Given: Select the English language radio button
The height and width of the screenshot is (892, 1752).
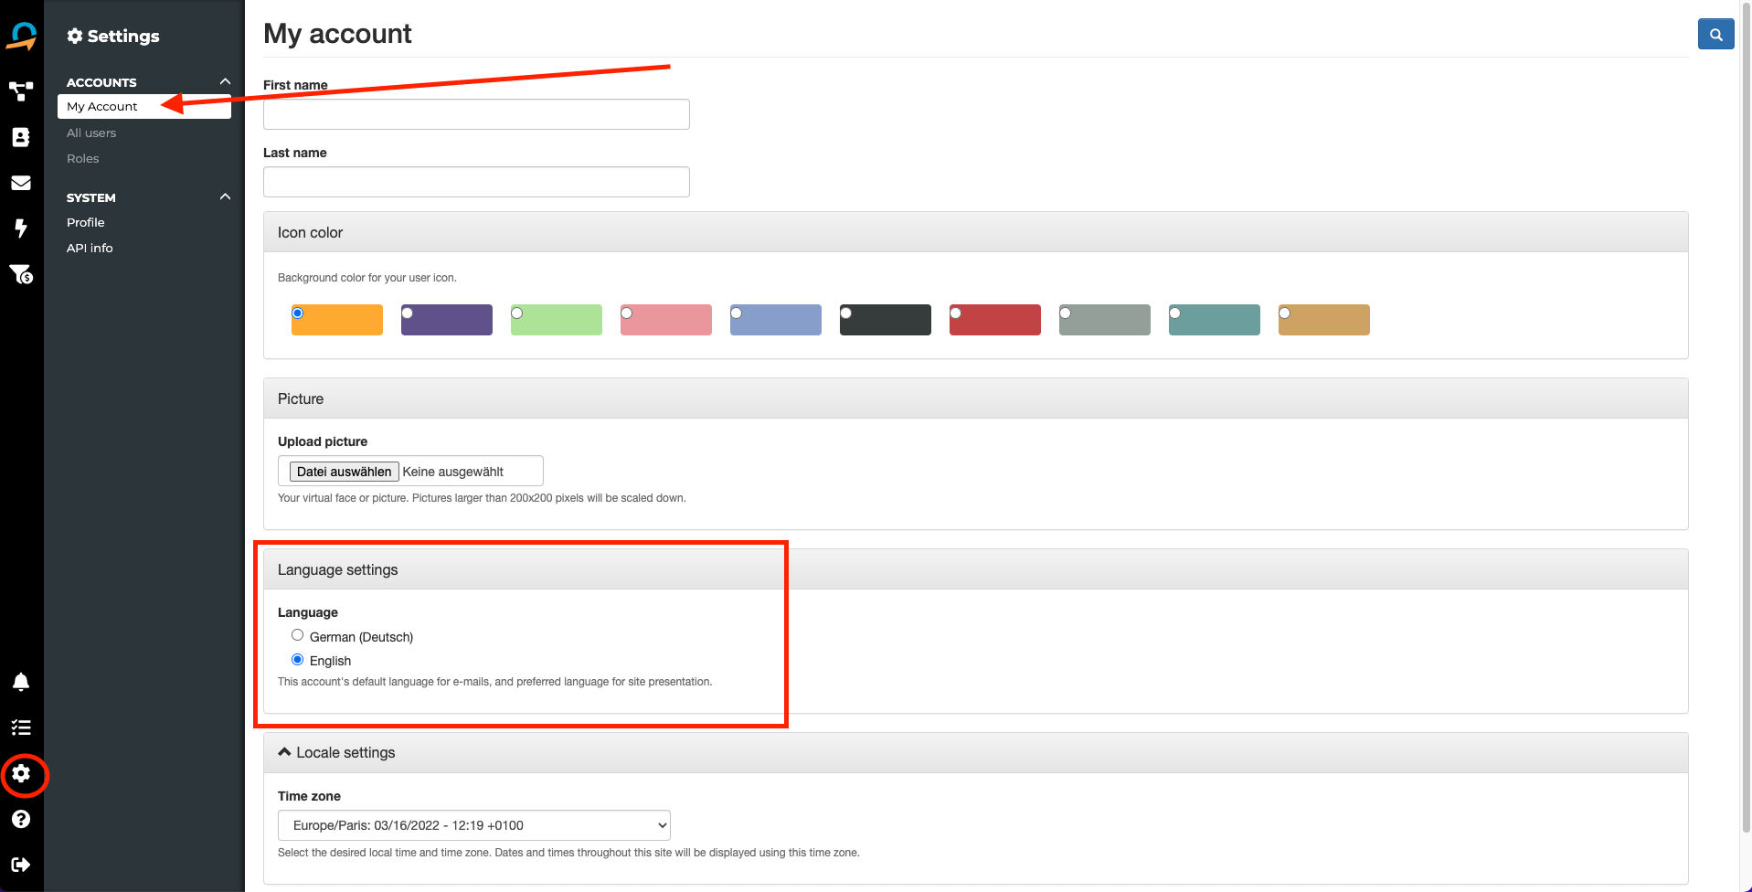Looking at the screenshot, I should [x=297, y=659].
